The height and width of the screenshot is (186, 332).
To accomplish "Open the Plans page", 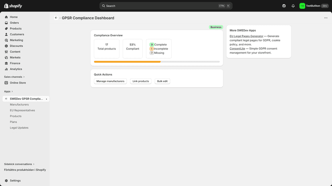I will pos(13,122).
